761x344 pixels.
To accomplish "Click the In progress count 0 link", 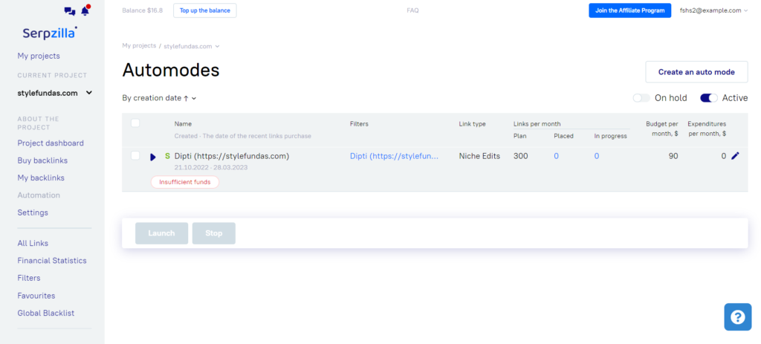I will click(597, 156).
